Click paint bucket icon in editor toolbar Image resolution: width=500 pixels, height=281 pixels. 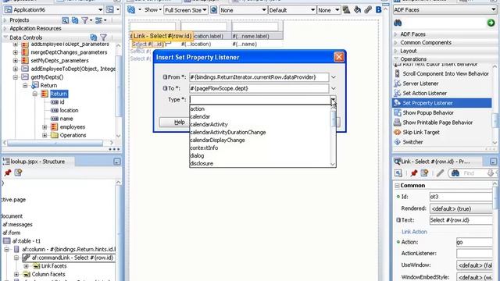tap(357, 10)
